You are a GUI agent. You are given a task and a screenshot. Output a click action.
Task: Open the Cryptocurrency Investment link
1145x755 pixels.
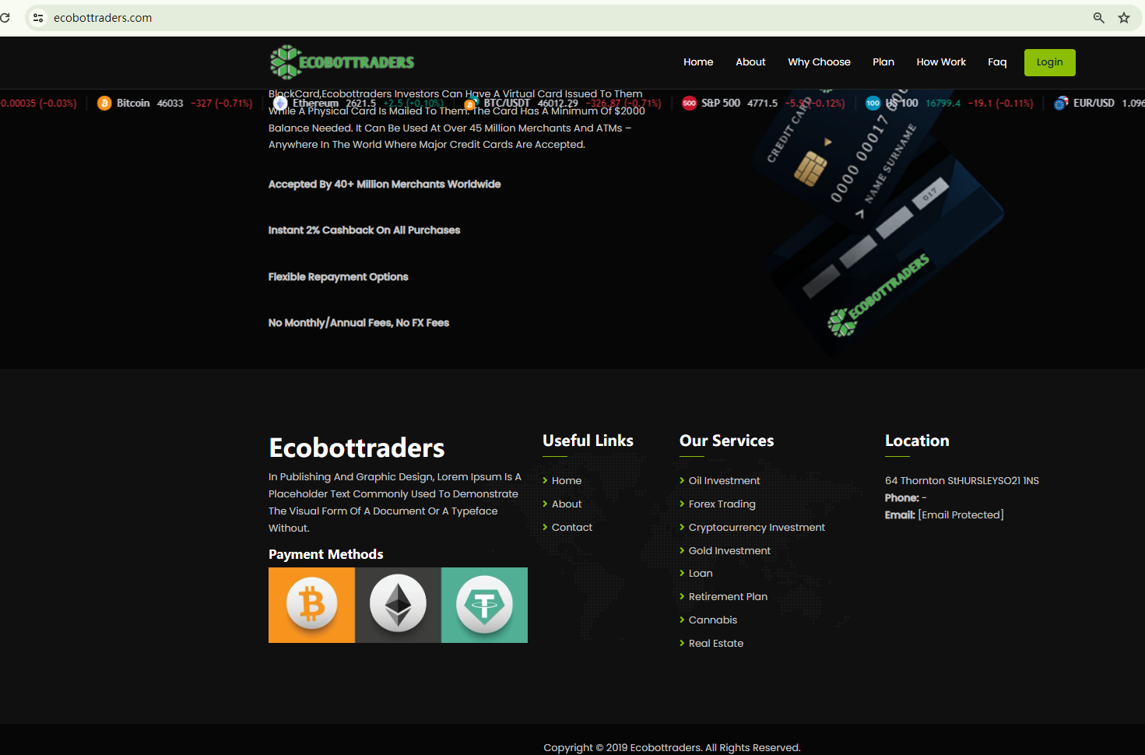coord(757,528)
